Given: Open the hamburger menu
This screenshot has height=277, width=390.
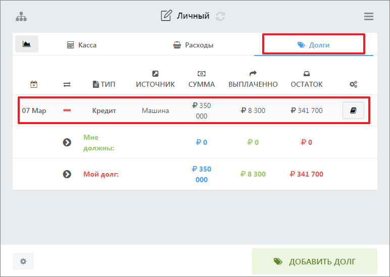Looking at the screenshot, I should [368, 16].
